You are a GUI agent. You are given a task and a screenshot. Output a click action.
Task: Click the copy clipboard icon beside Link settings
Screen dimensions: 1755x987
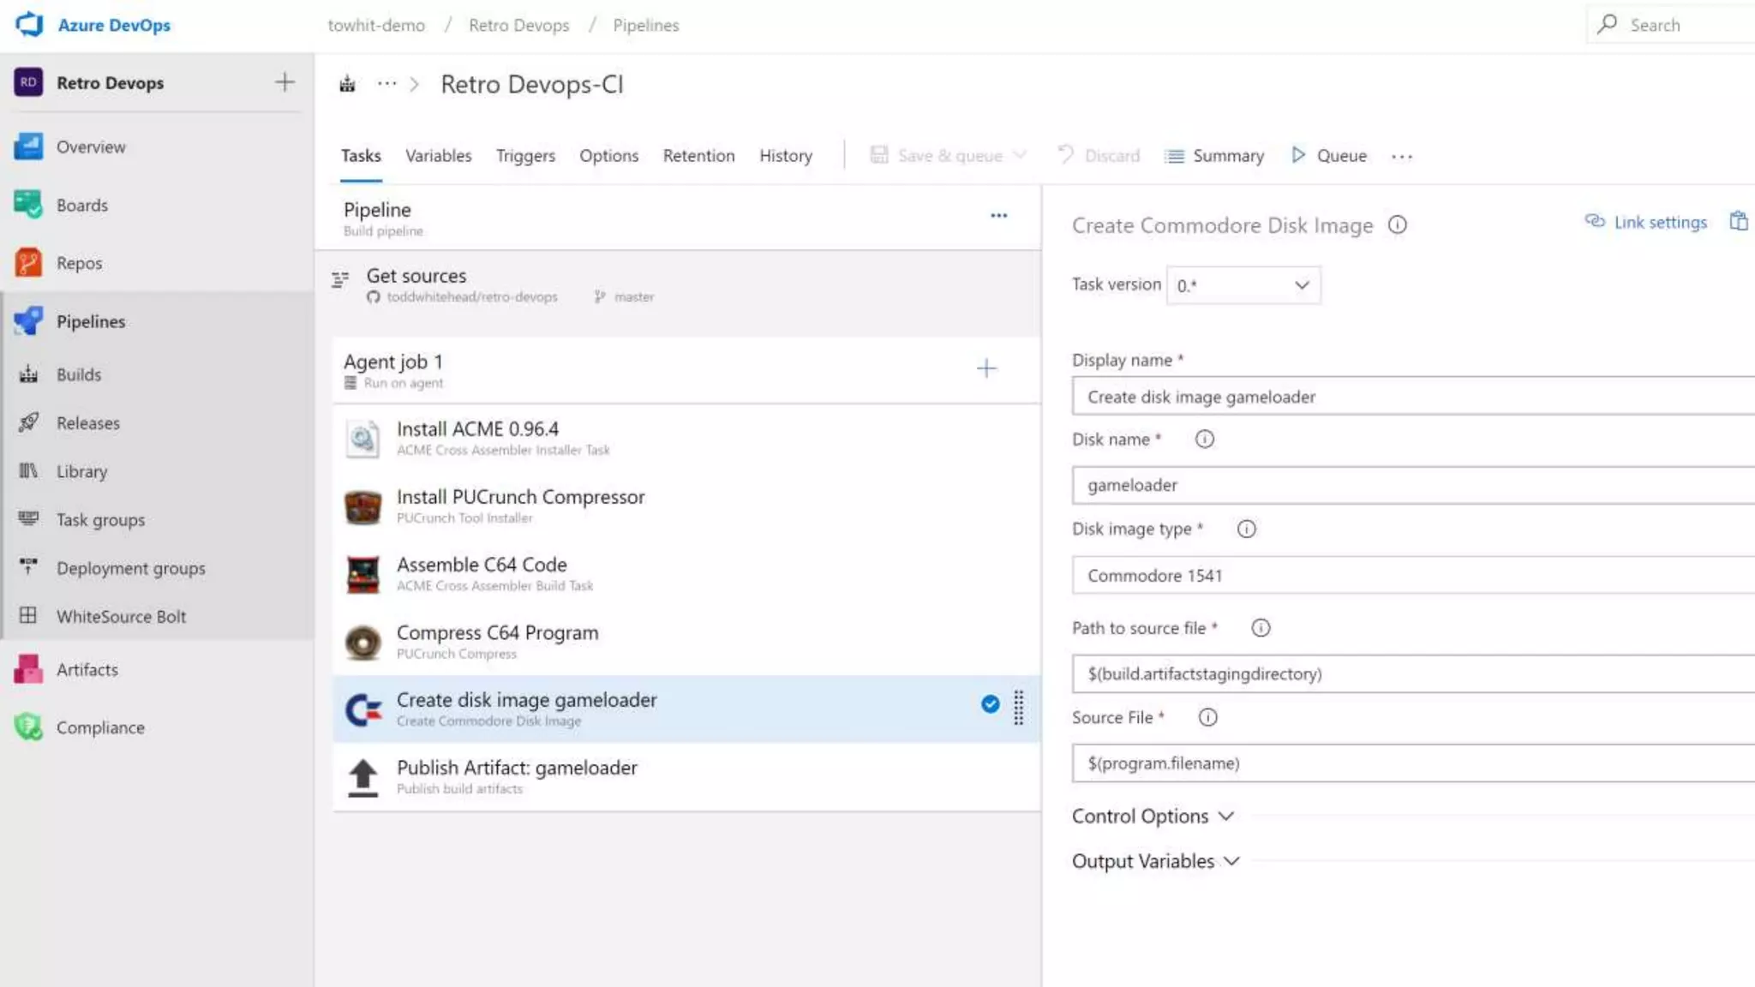[x=1738, y=222]
